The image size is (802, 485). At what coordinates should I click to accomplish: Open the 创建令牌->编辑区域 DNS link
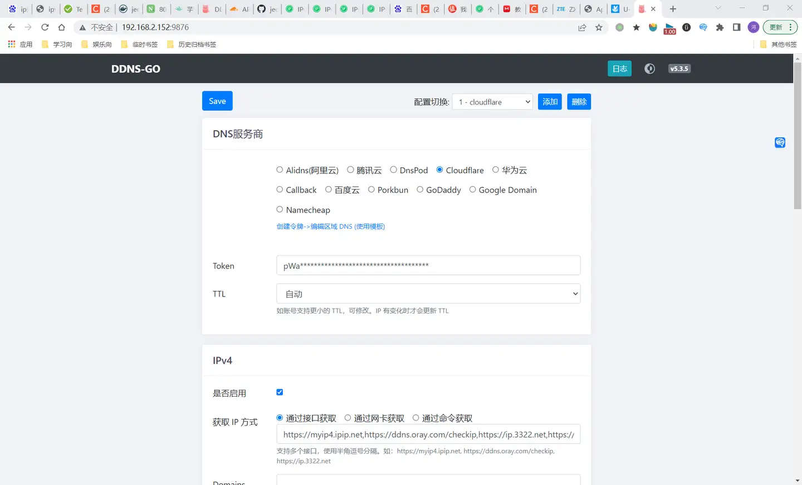(x=331, y=226)
